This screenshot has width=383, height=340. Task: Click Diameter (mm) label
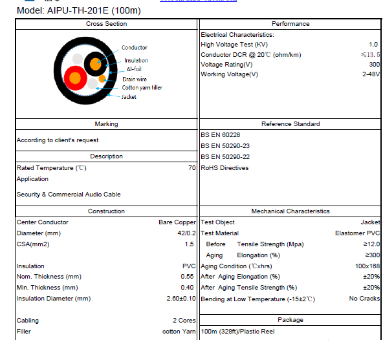click(39, 233)
